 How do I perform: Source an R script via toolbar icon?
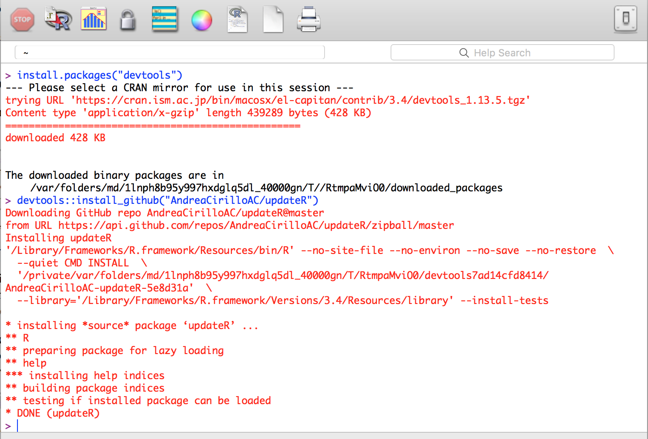click(x=58, y=19)
